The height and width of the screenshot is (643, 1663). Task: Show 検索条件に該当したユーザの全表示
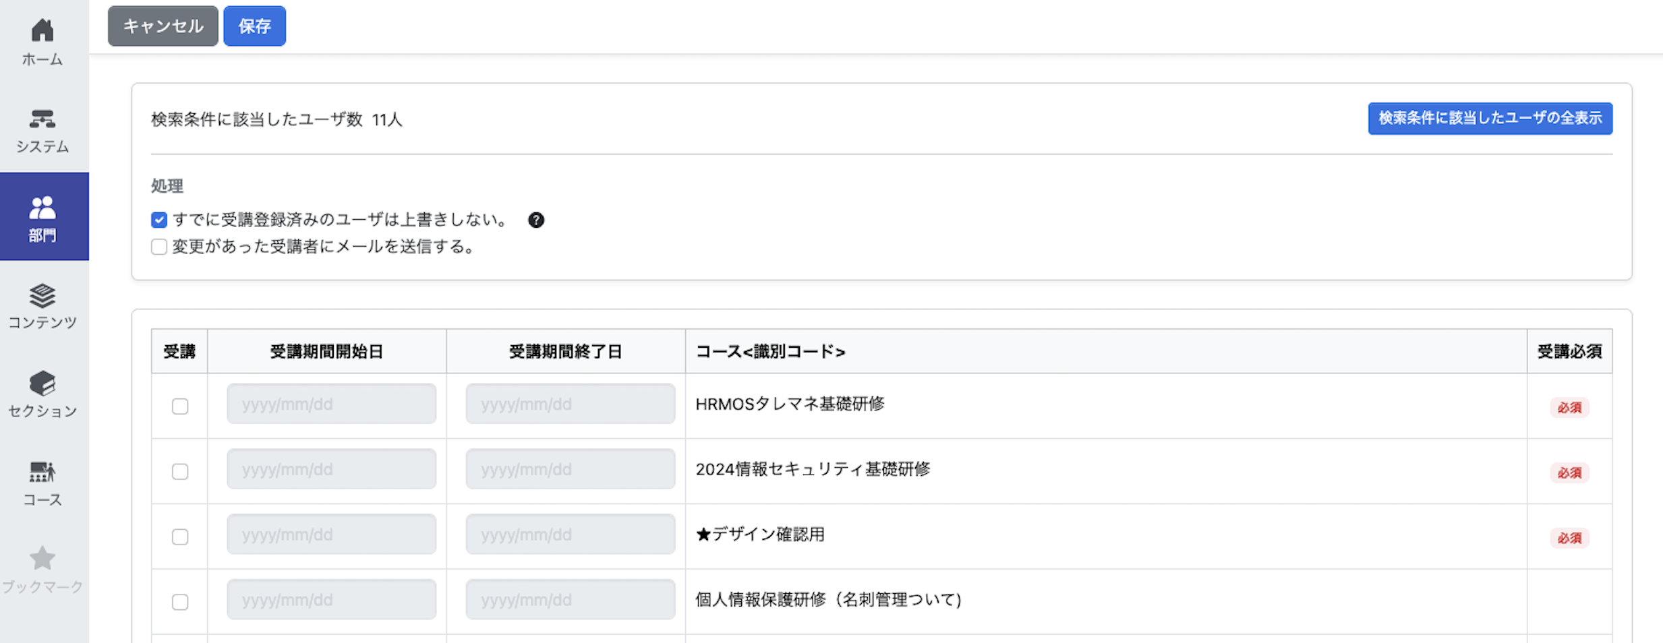pos(1490,119)
